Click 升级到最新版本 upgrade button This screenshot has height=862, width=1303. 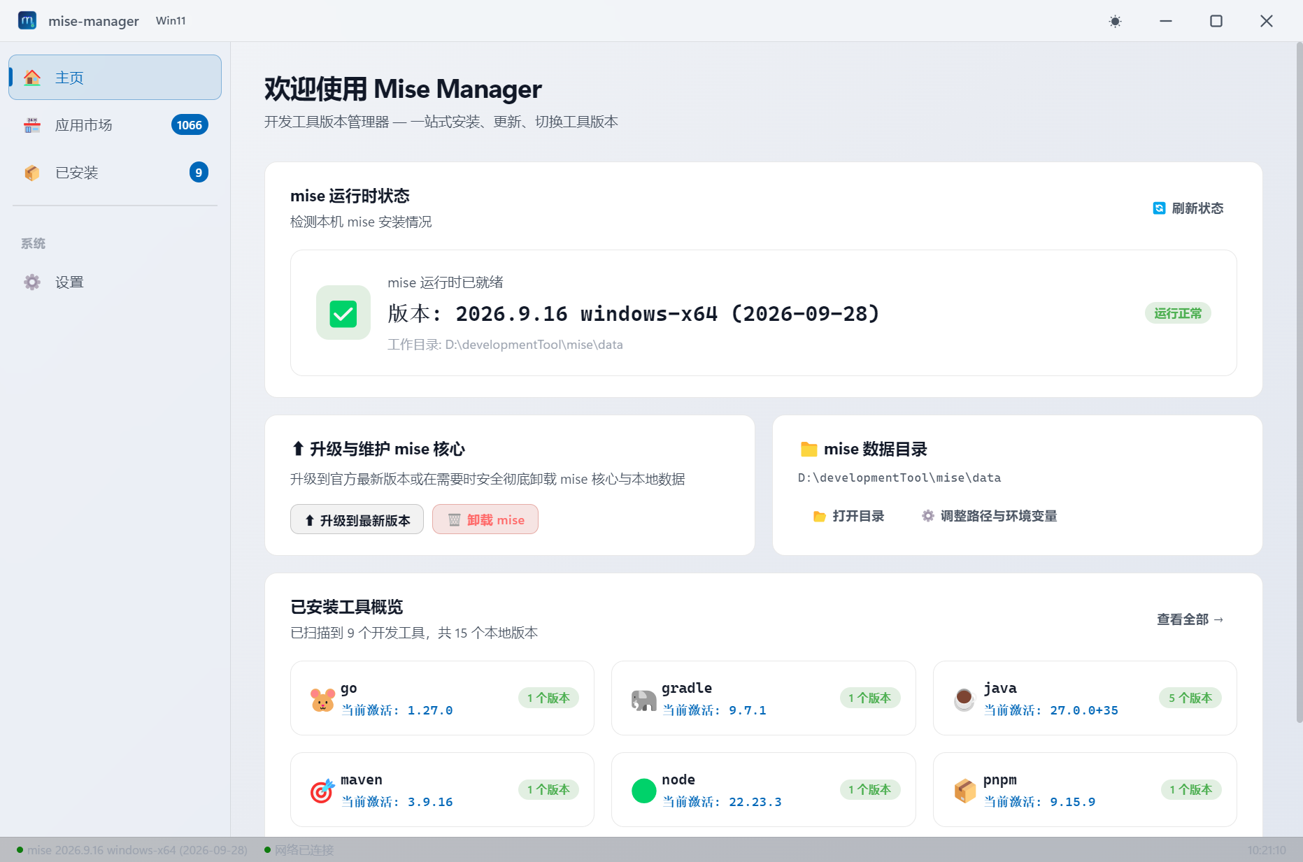click(357, 519)
